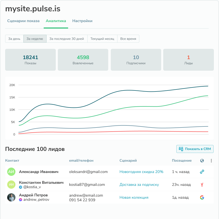Click the andrew_petrov Messenger handle
This screenshot has width=219, height=219.
36,199
